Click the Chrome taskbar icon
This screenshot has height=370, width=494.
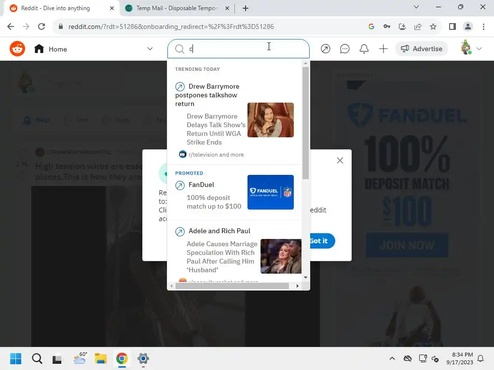pos(122,358)
